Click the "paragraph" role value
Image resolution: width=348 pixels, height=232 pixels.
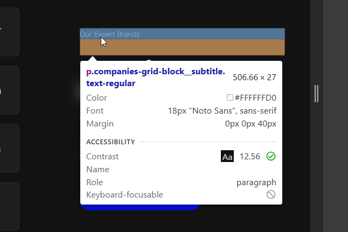pos(256,182)
